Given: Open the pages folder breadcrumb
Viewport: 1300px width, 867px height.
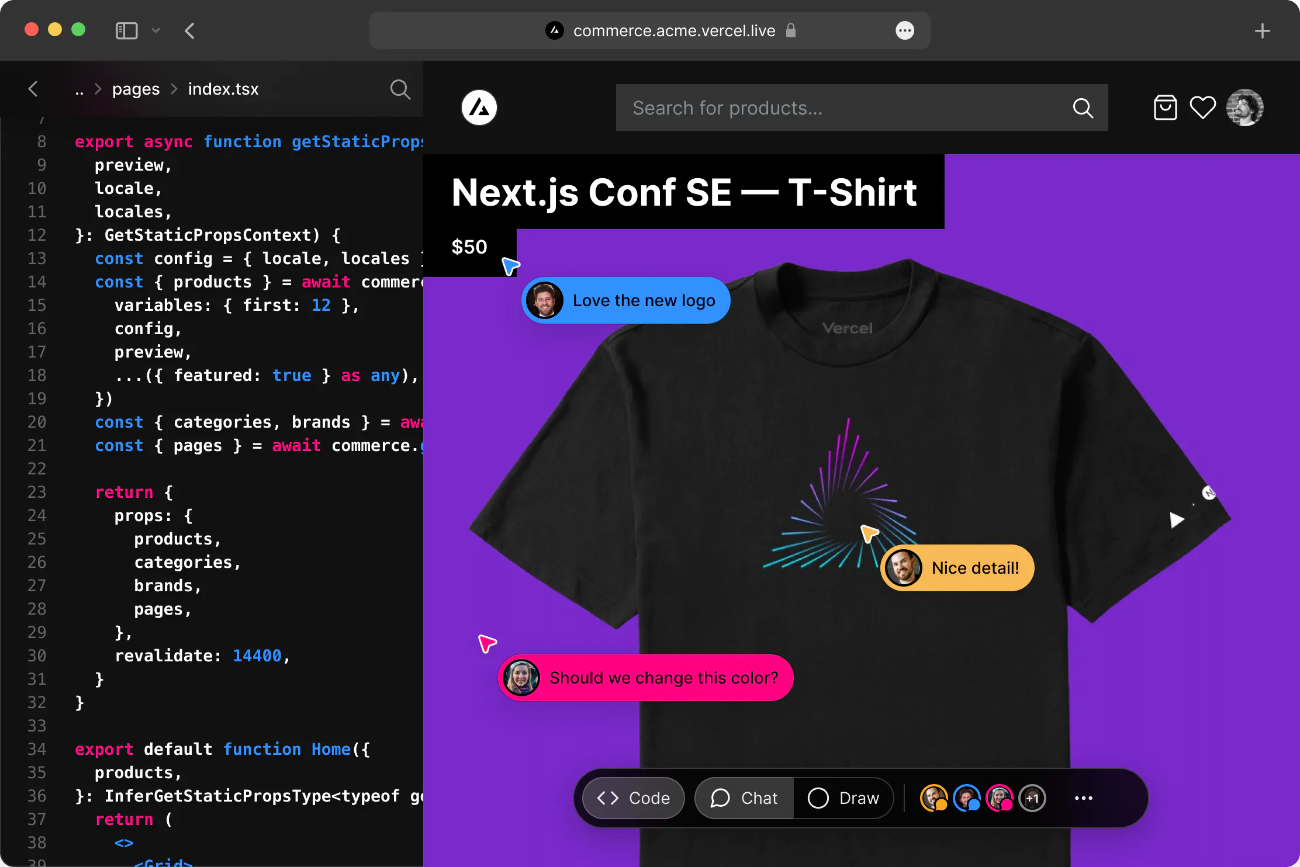Looking at the screenshot, I should [x=136, y=89].
